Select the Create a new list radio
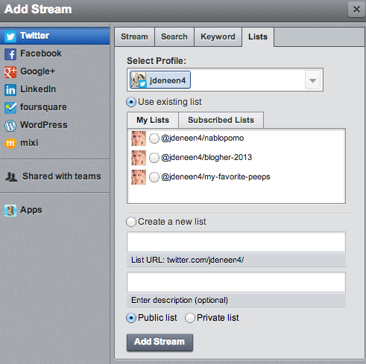The height and width of the screenshot is (364, 366). 131,222
